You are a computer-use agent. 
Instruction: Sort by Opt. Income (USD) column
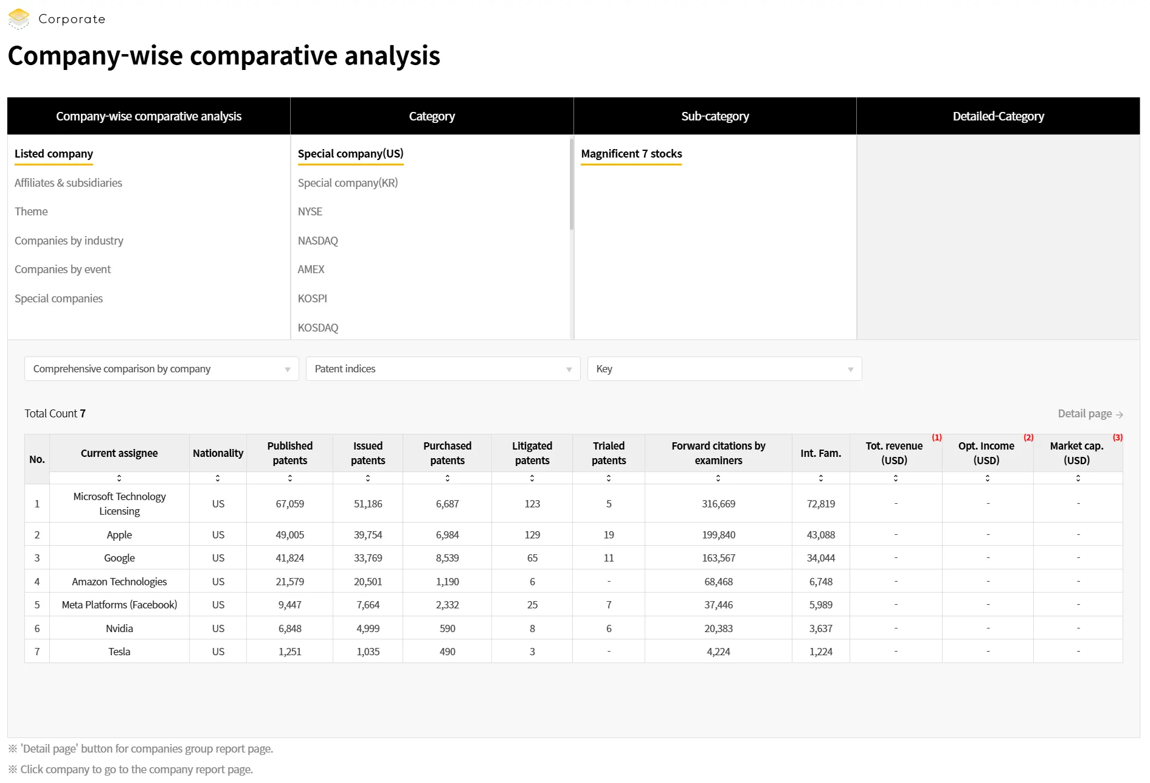pos(988,478)
